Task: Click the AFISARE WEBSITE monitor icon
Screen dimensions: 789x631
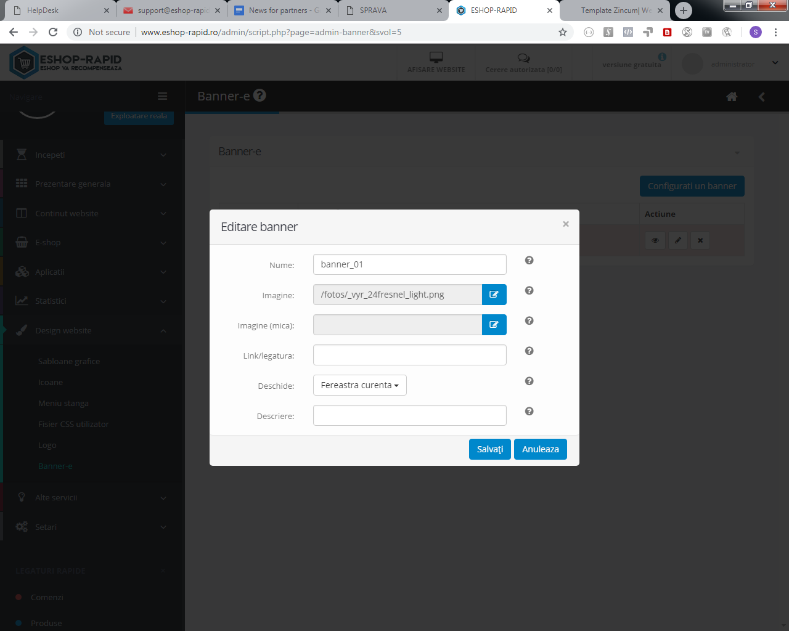Action: (x=436, y=57)
